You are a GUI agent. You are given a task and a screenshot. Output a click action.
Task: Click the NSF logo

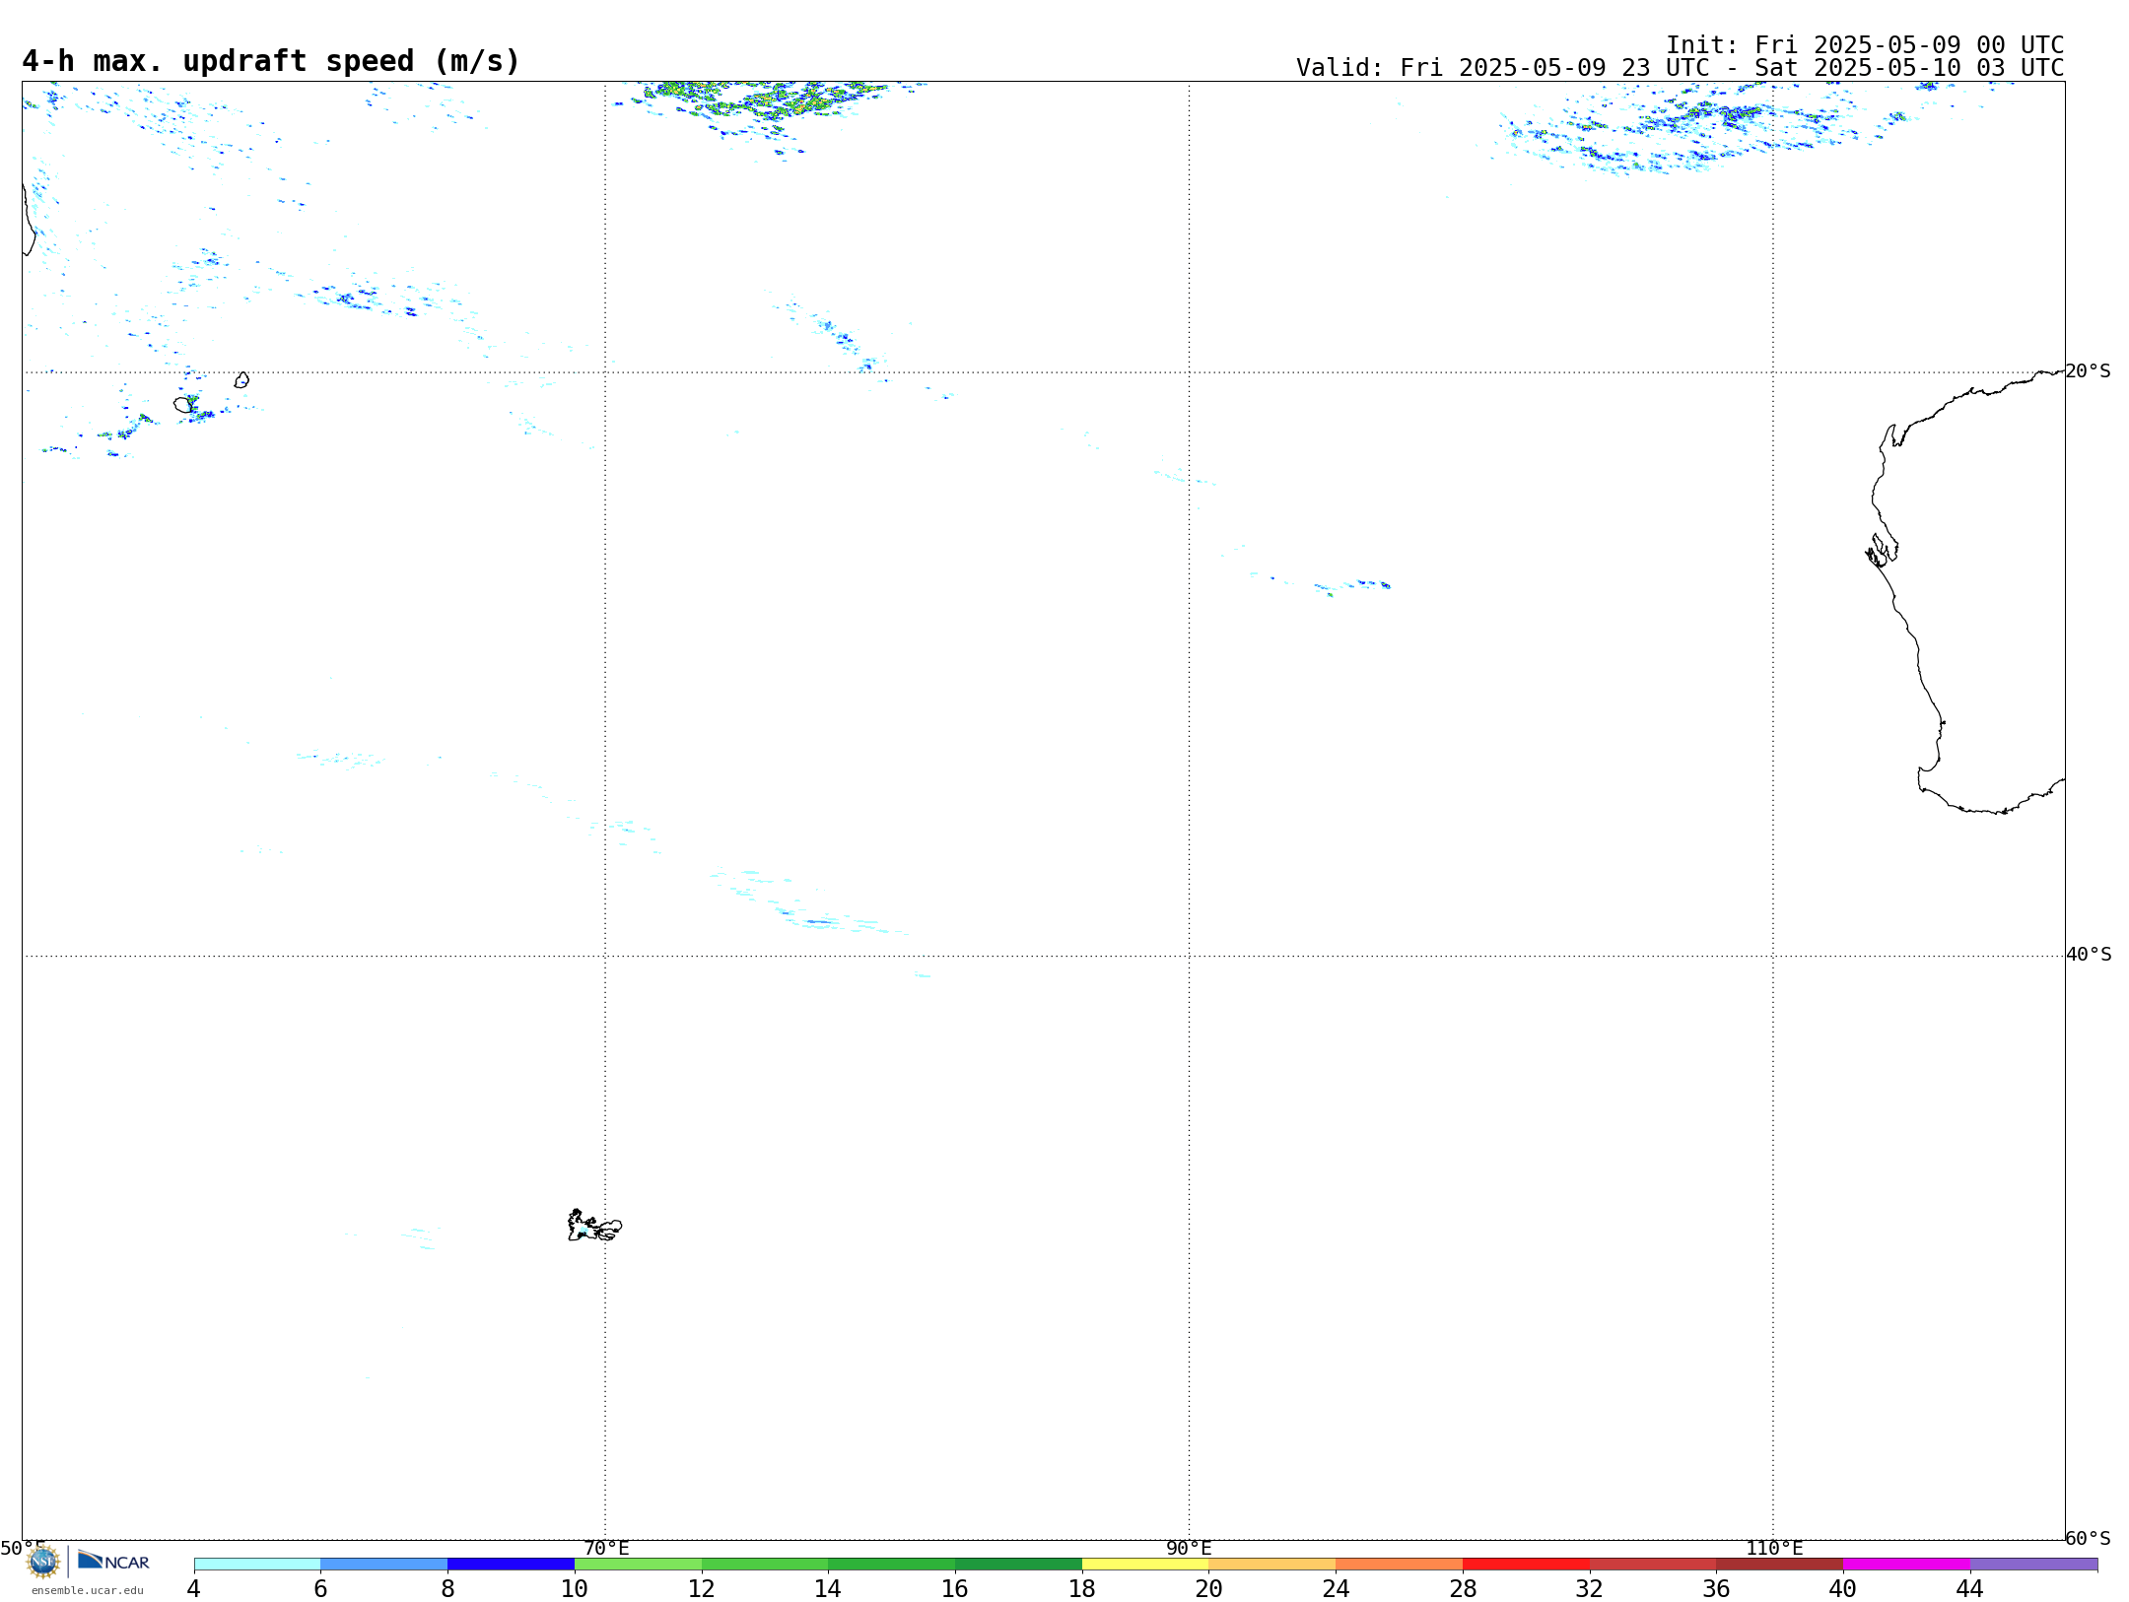pos(43,1562)
